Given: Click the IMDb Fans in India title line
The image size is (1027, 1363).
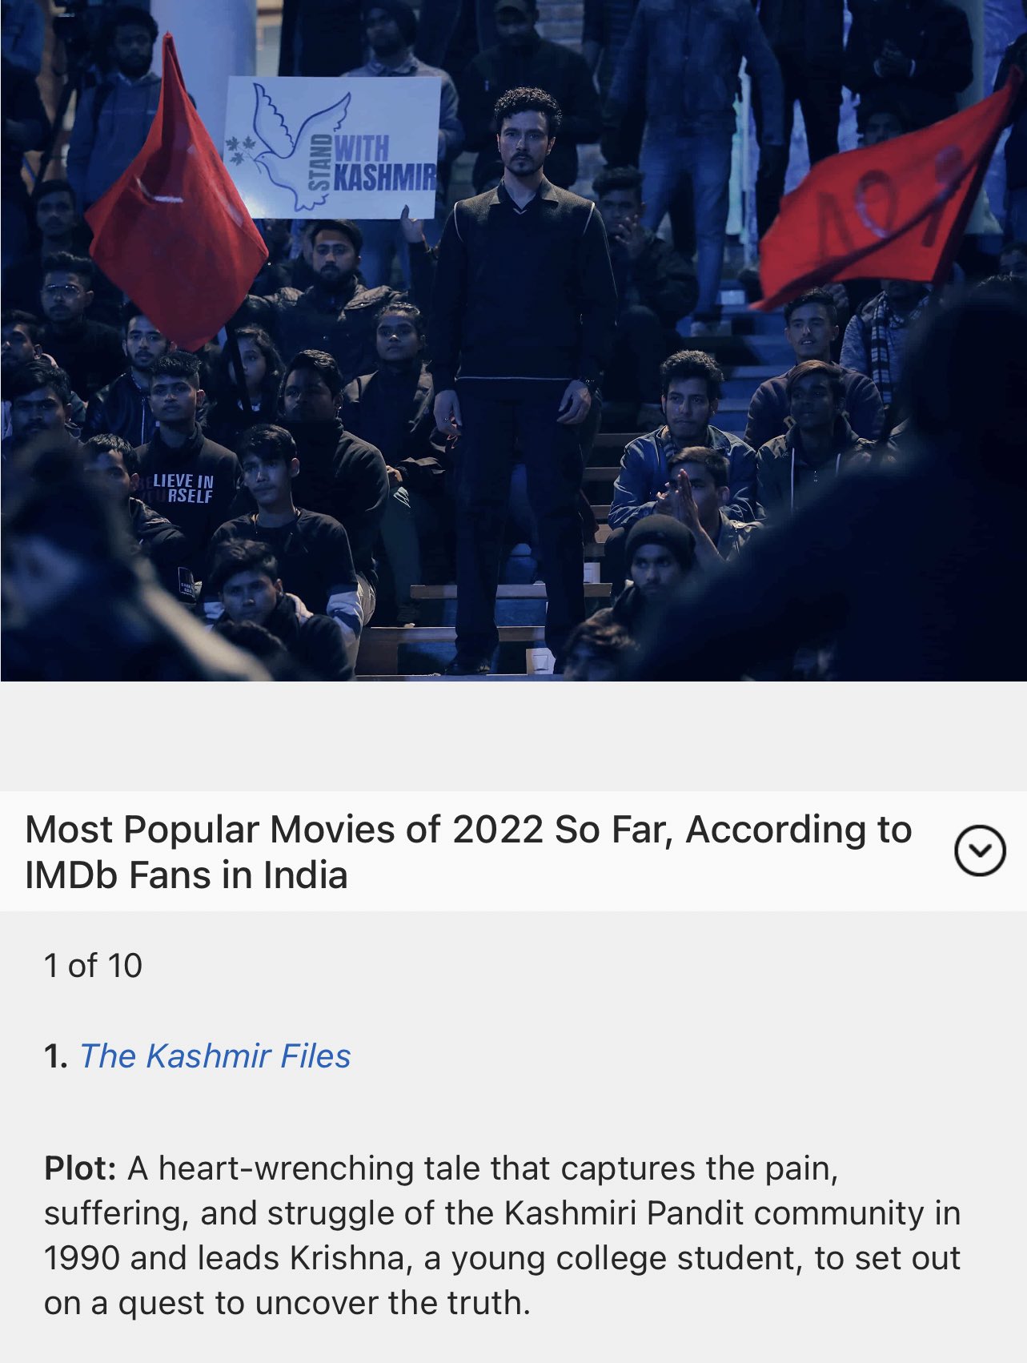Looking at the screenshot, I should click(187, 874).
